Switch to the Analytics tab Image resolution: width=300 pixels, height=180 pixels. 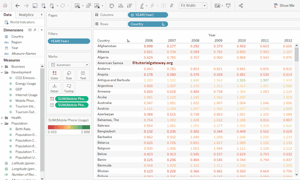(x=26, y=15)
